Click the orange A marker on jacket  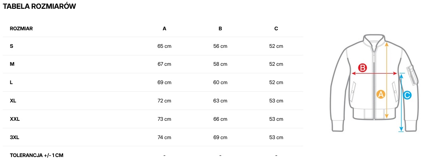(x=381, y=94)
